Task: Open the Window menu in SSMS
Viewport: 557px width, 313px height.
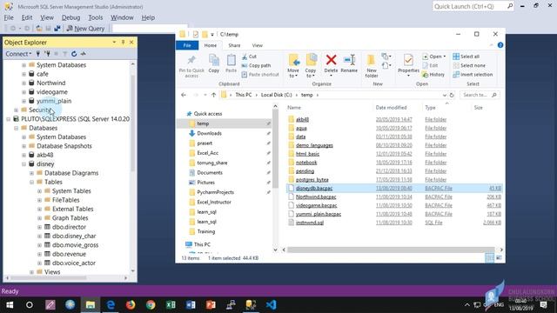Action: pyautogui.click(x=122, y=17)
